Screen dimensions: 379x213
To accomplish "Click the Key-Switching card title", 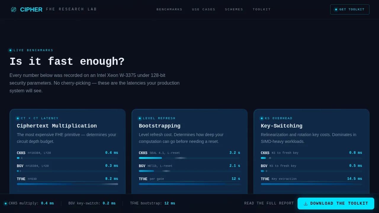I will point(282,126).
